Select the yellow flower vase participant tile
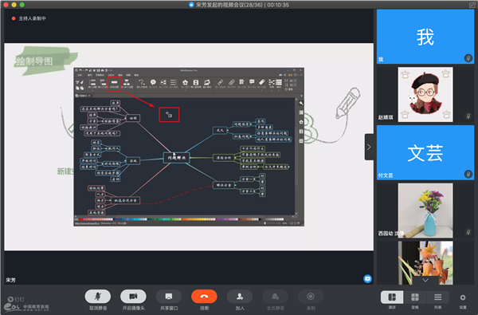Viewport: 478px width, 315px height. click(425, 211)
